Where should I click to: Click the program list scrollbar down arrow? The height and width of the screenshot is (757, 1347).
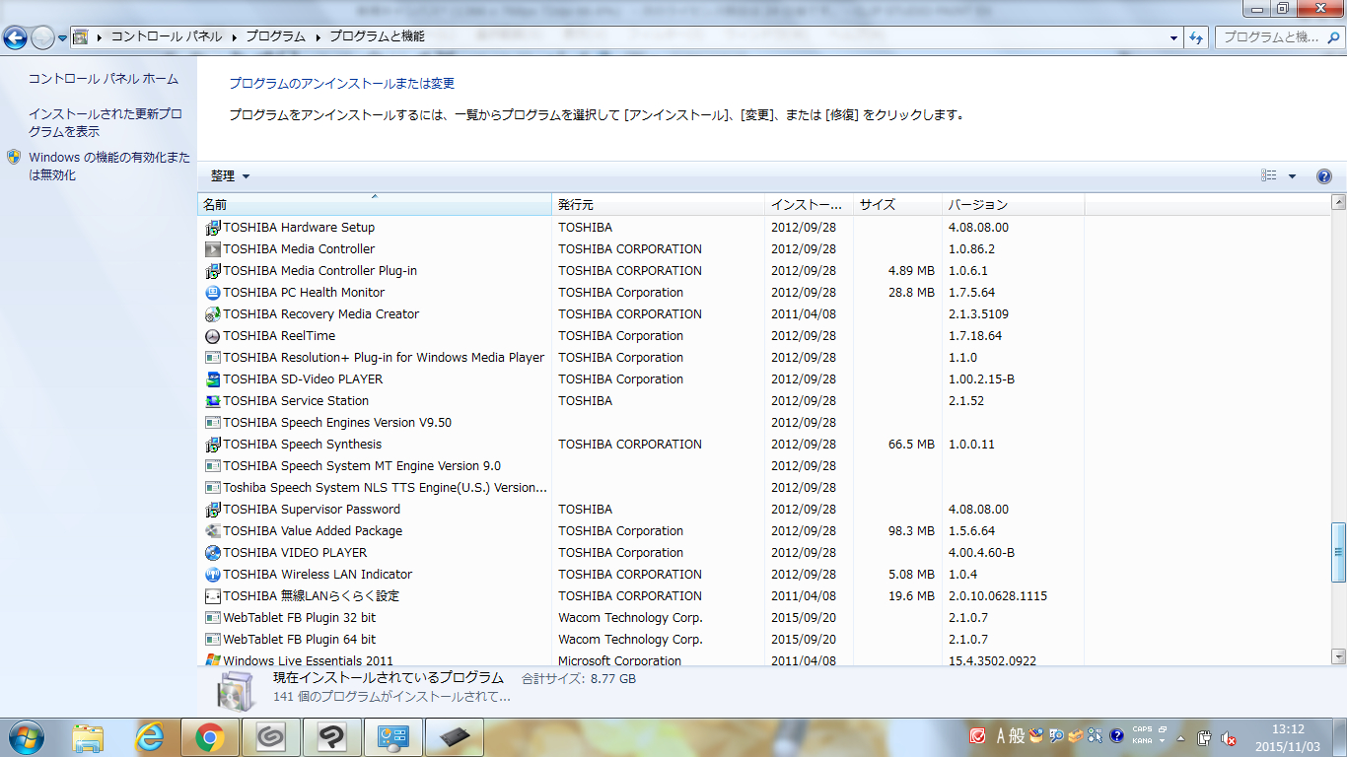(x=1338, y=656)
